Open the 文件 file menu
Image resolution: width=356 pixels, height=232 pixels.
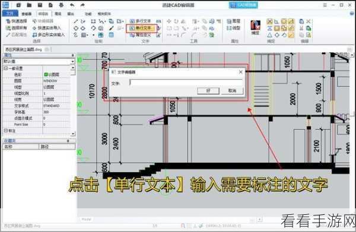pyautogui.click(x=10, y=14)
